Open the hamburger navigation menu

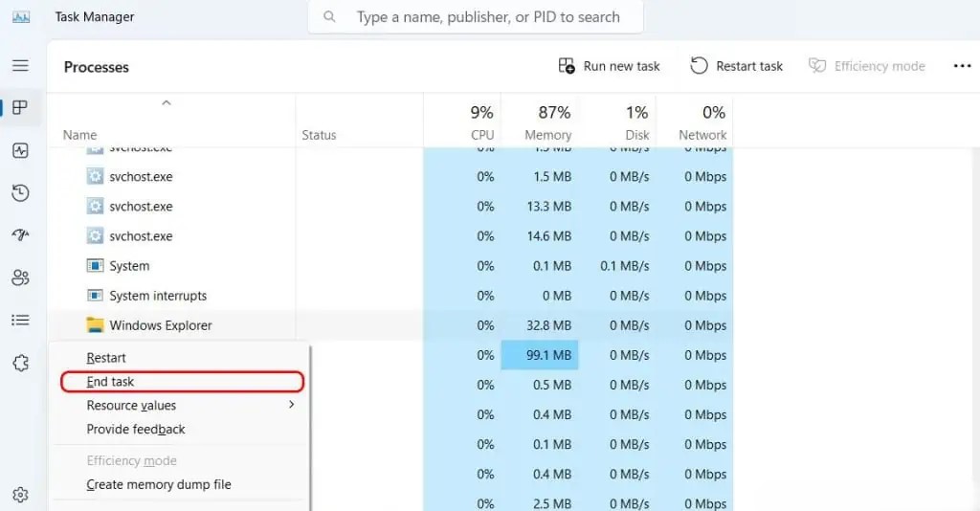click(20, 66)
